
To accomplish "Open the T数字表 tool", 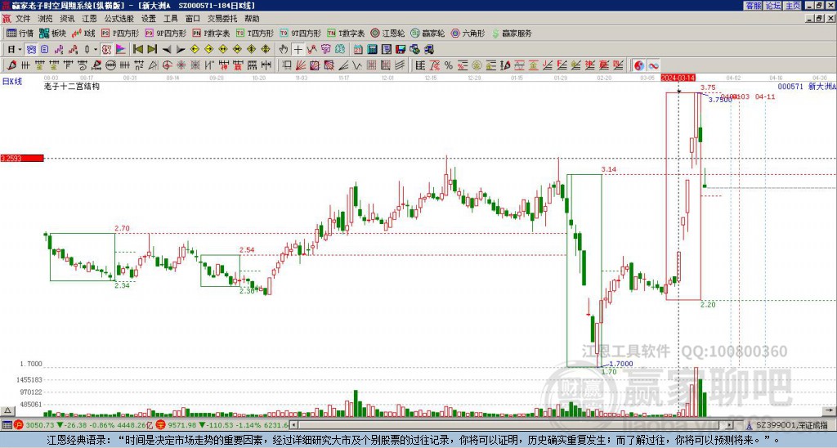I will 346,33.
